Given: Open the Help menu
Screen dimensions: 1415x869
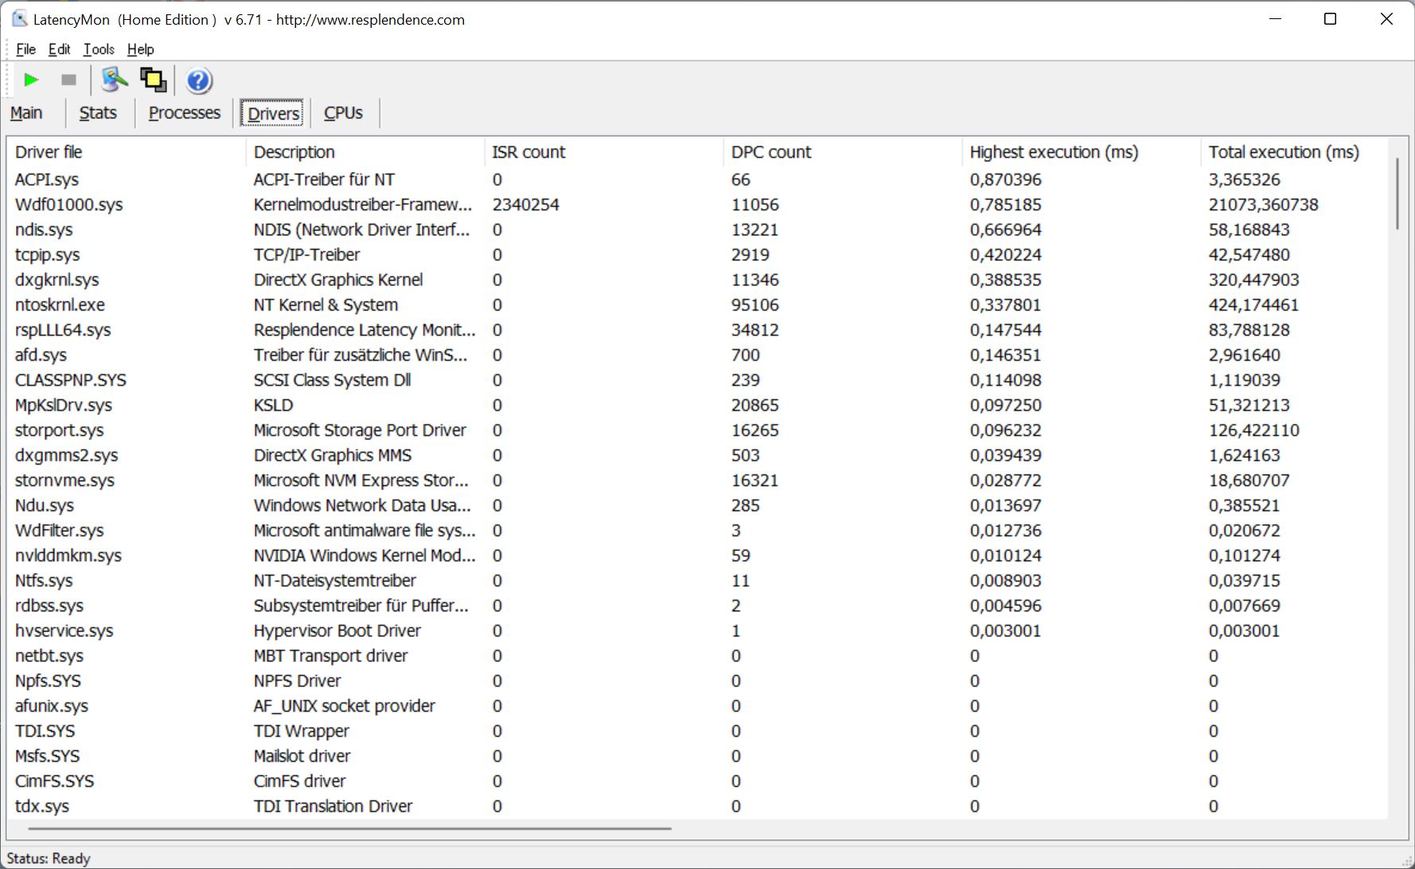Looking at the screenshot, I should (x=141, y=49).
